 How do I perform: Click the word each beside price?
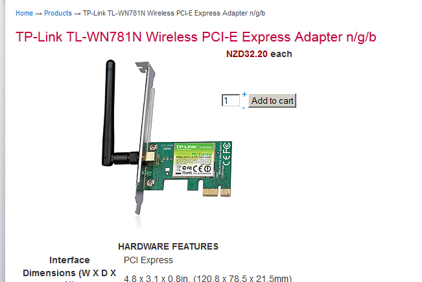tap(281, 54)
